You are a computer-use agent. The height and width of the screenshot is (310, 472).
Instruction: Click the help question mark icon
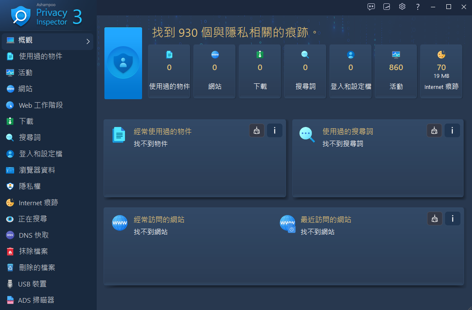coord(418,6)
